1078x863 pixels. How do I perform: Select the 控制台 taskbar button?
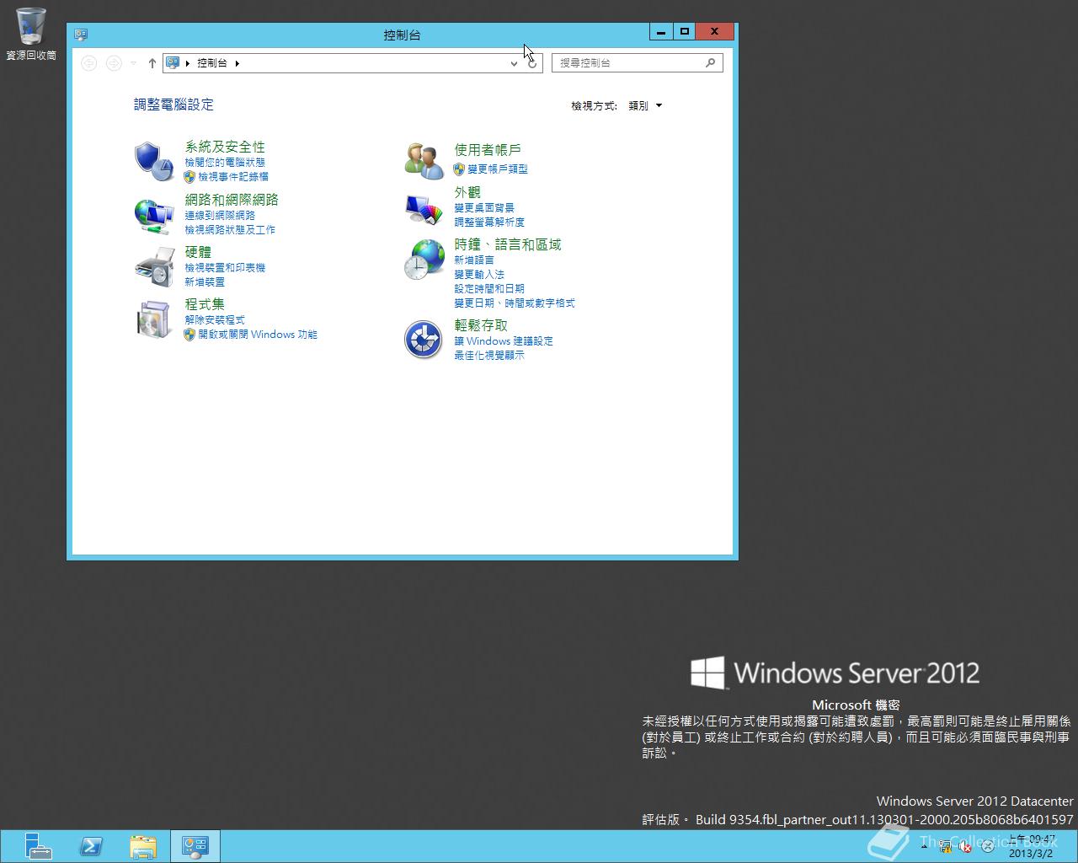tap(195, 846)
